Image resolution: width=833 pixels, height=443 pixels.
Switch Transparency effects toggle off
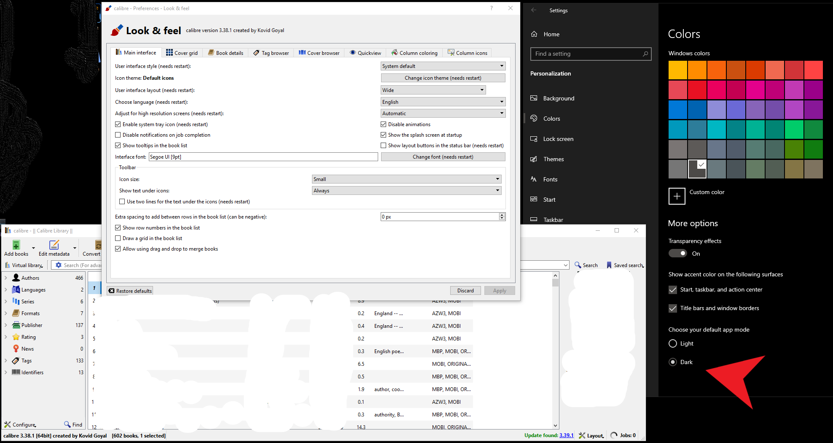[x=678, y=253]
